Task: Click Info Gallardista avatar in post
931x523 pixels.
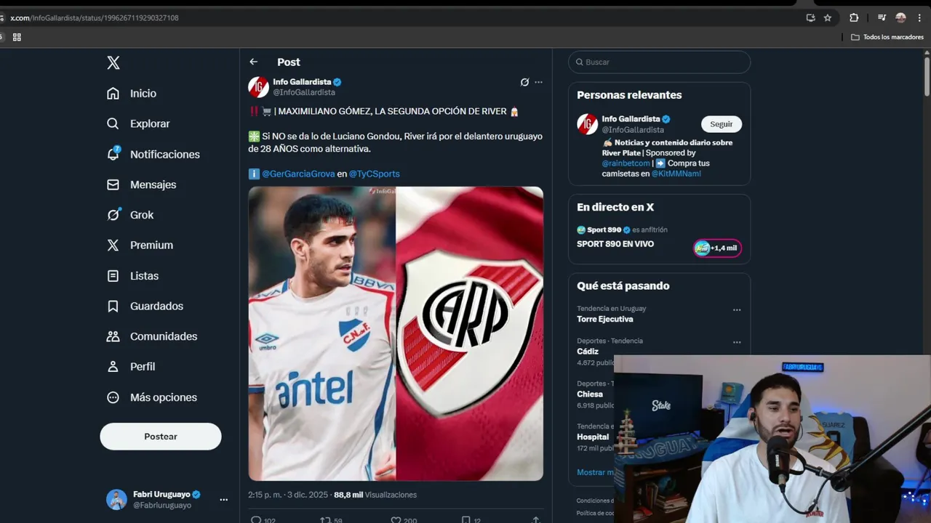Action: (258, 87)
